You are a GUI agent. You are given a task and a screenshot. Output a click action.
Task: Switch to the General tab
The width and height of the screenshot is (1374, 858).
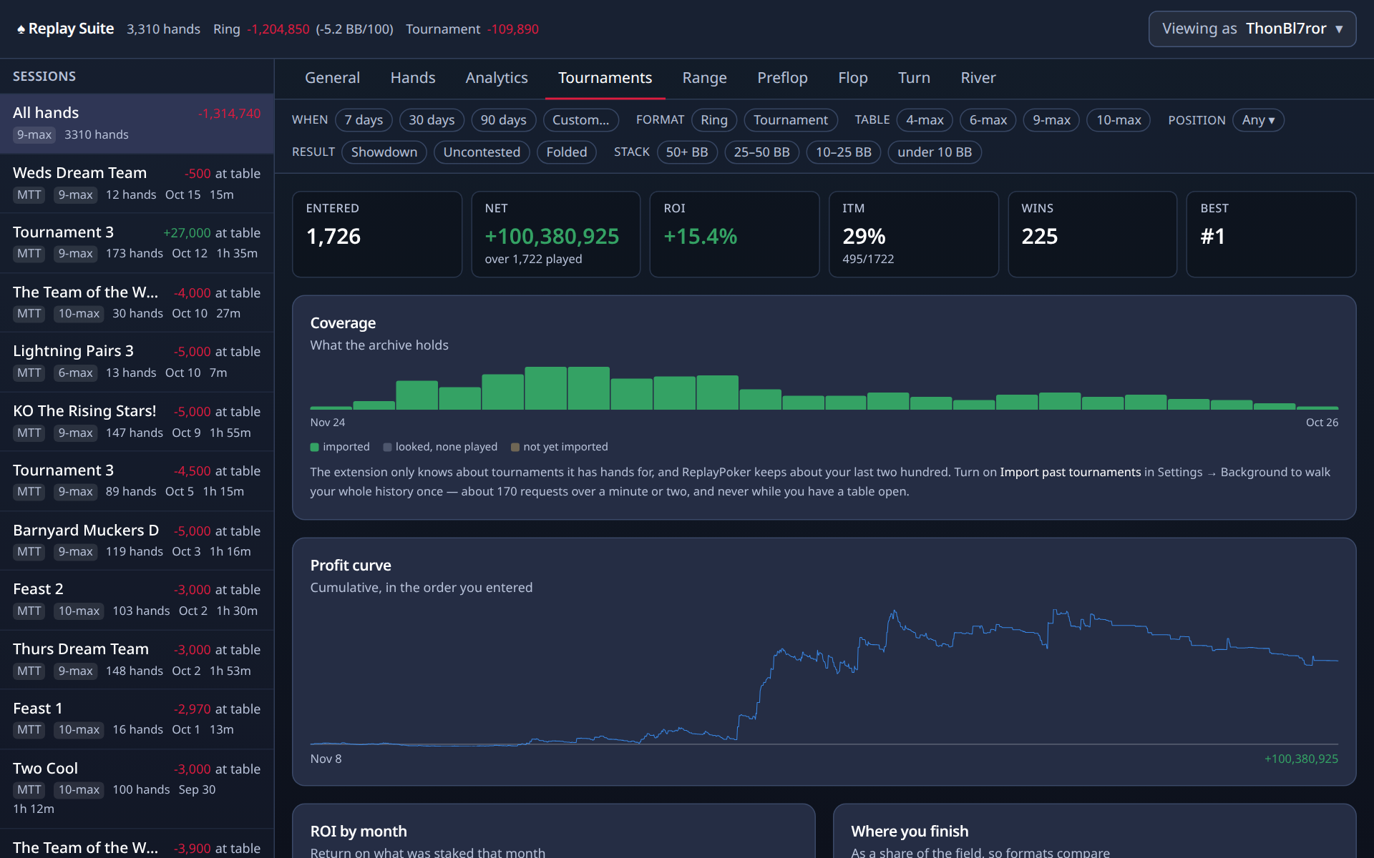[x=332, y=78]
